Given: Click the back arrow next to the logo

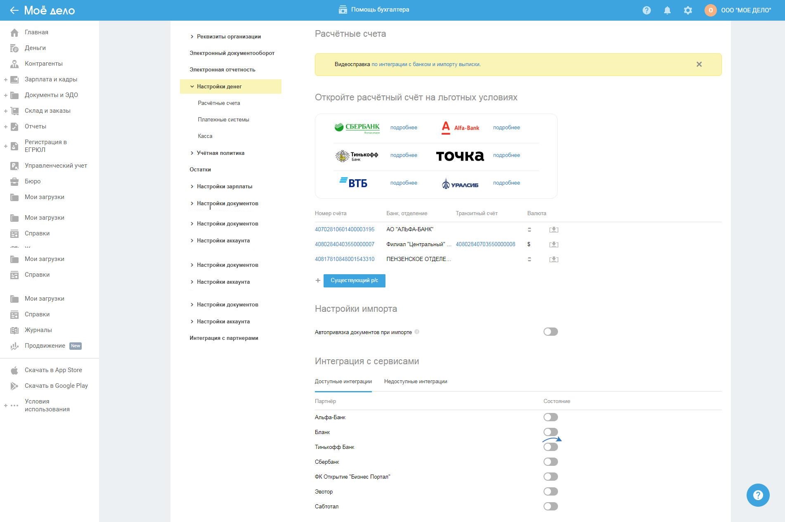Looking at the screenshot, I should click(14, 10).
